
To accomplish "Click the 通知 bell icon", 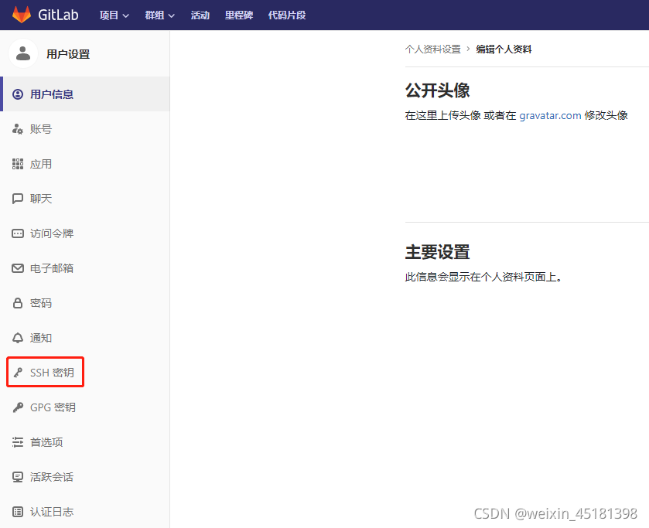I will (18, 338).
